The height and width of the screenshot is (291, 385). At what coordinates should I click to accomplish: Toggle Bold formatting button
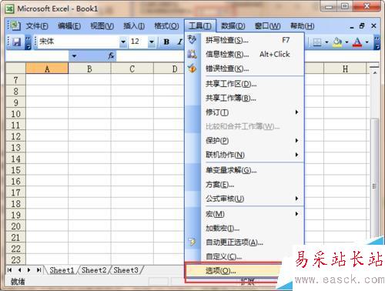(166, 42)
